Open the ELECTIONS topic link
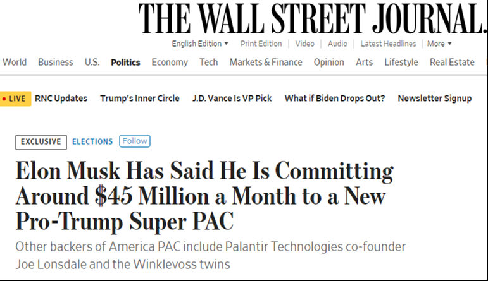The image size is (488, 281). pos(92,141)
